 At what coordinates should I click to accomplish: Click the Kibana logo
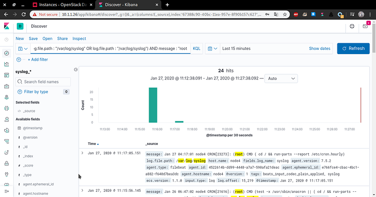(7, 26)
